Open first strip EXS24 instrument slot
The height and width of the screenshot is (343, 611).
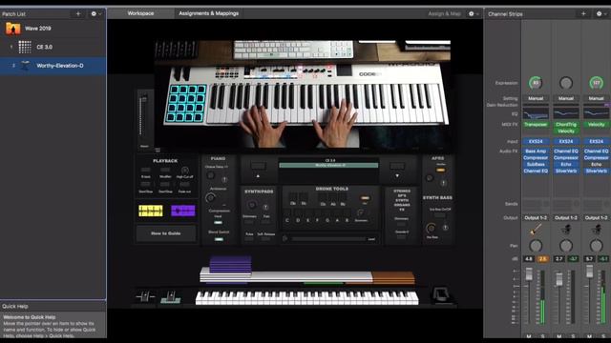tap(536, 141)
